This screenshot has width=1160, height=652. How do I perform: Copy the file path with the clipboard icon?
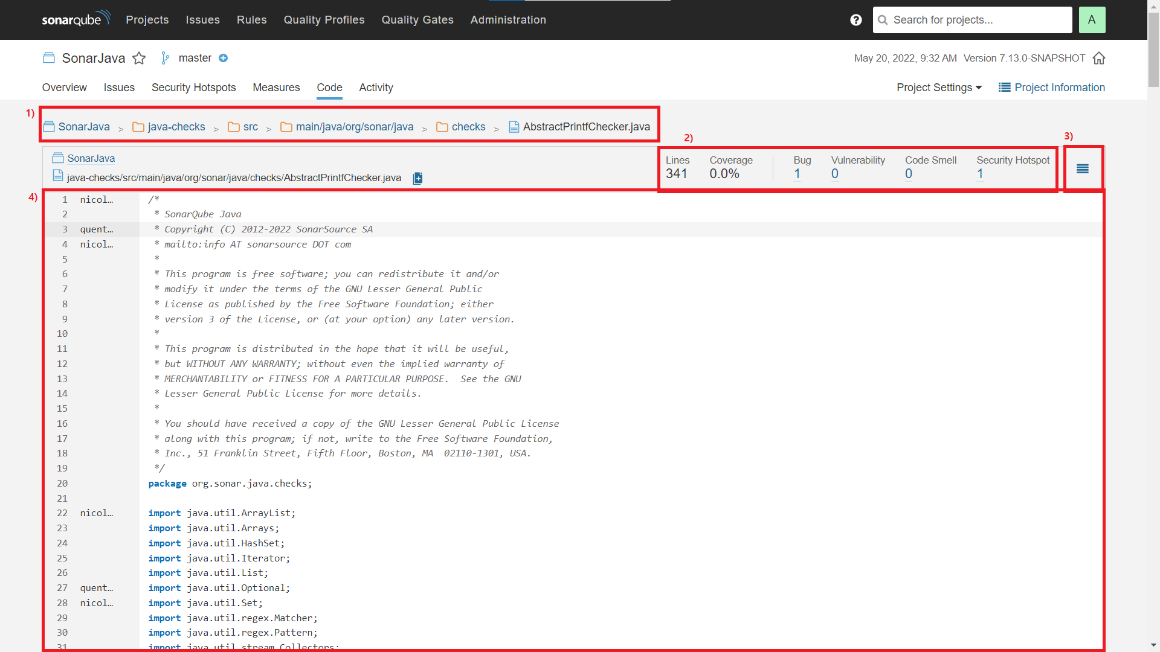coord(417,178)
